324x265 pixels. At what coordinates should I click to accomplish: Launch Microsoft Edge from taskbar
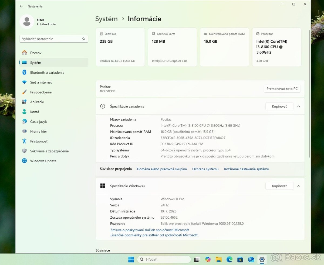pyautogui.click(x=229, y=260)
